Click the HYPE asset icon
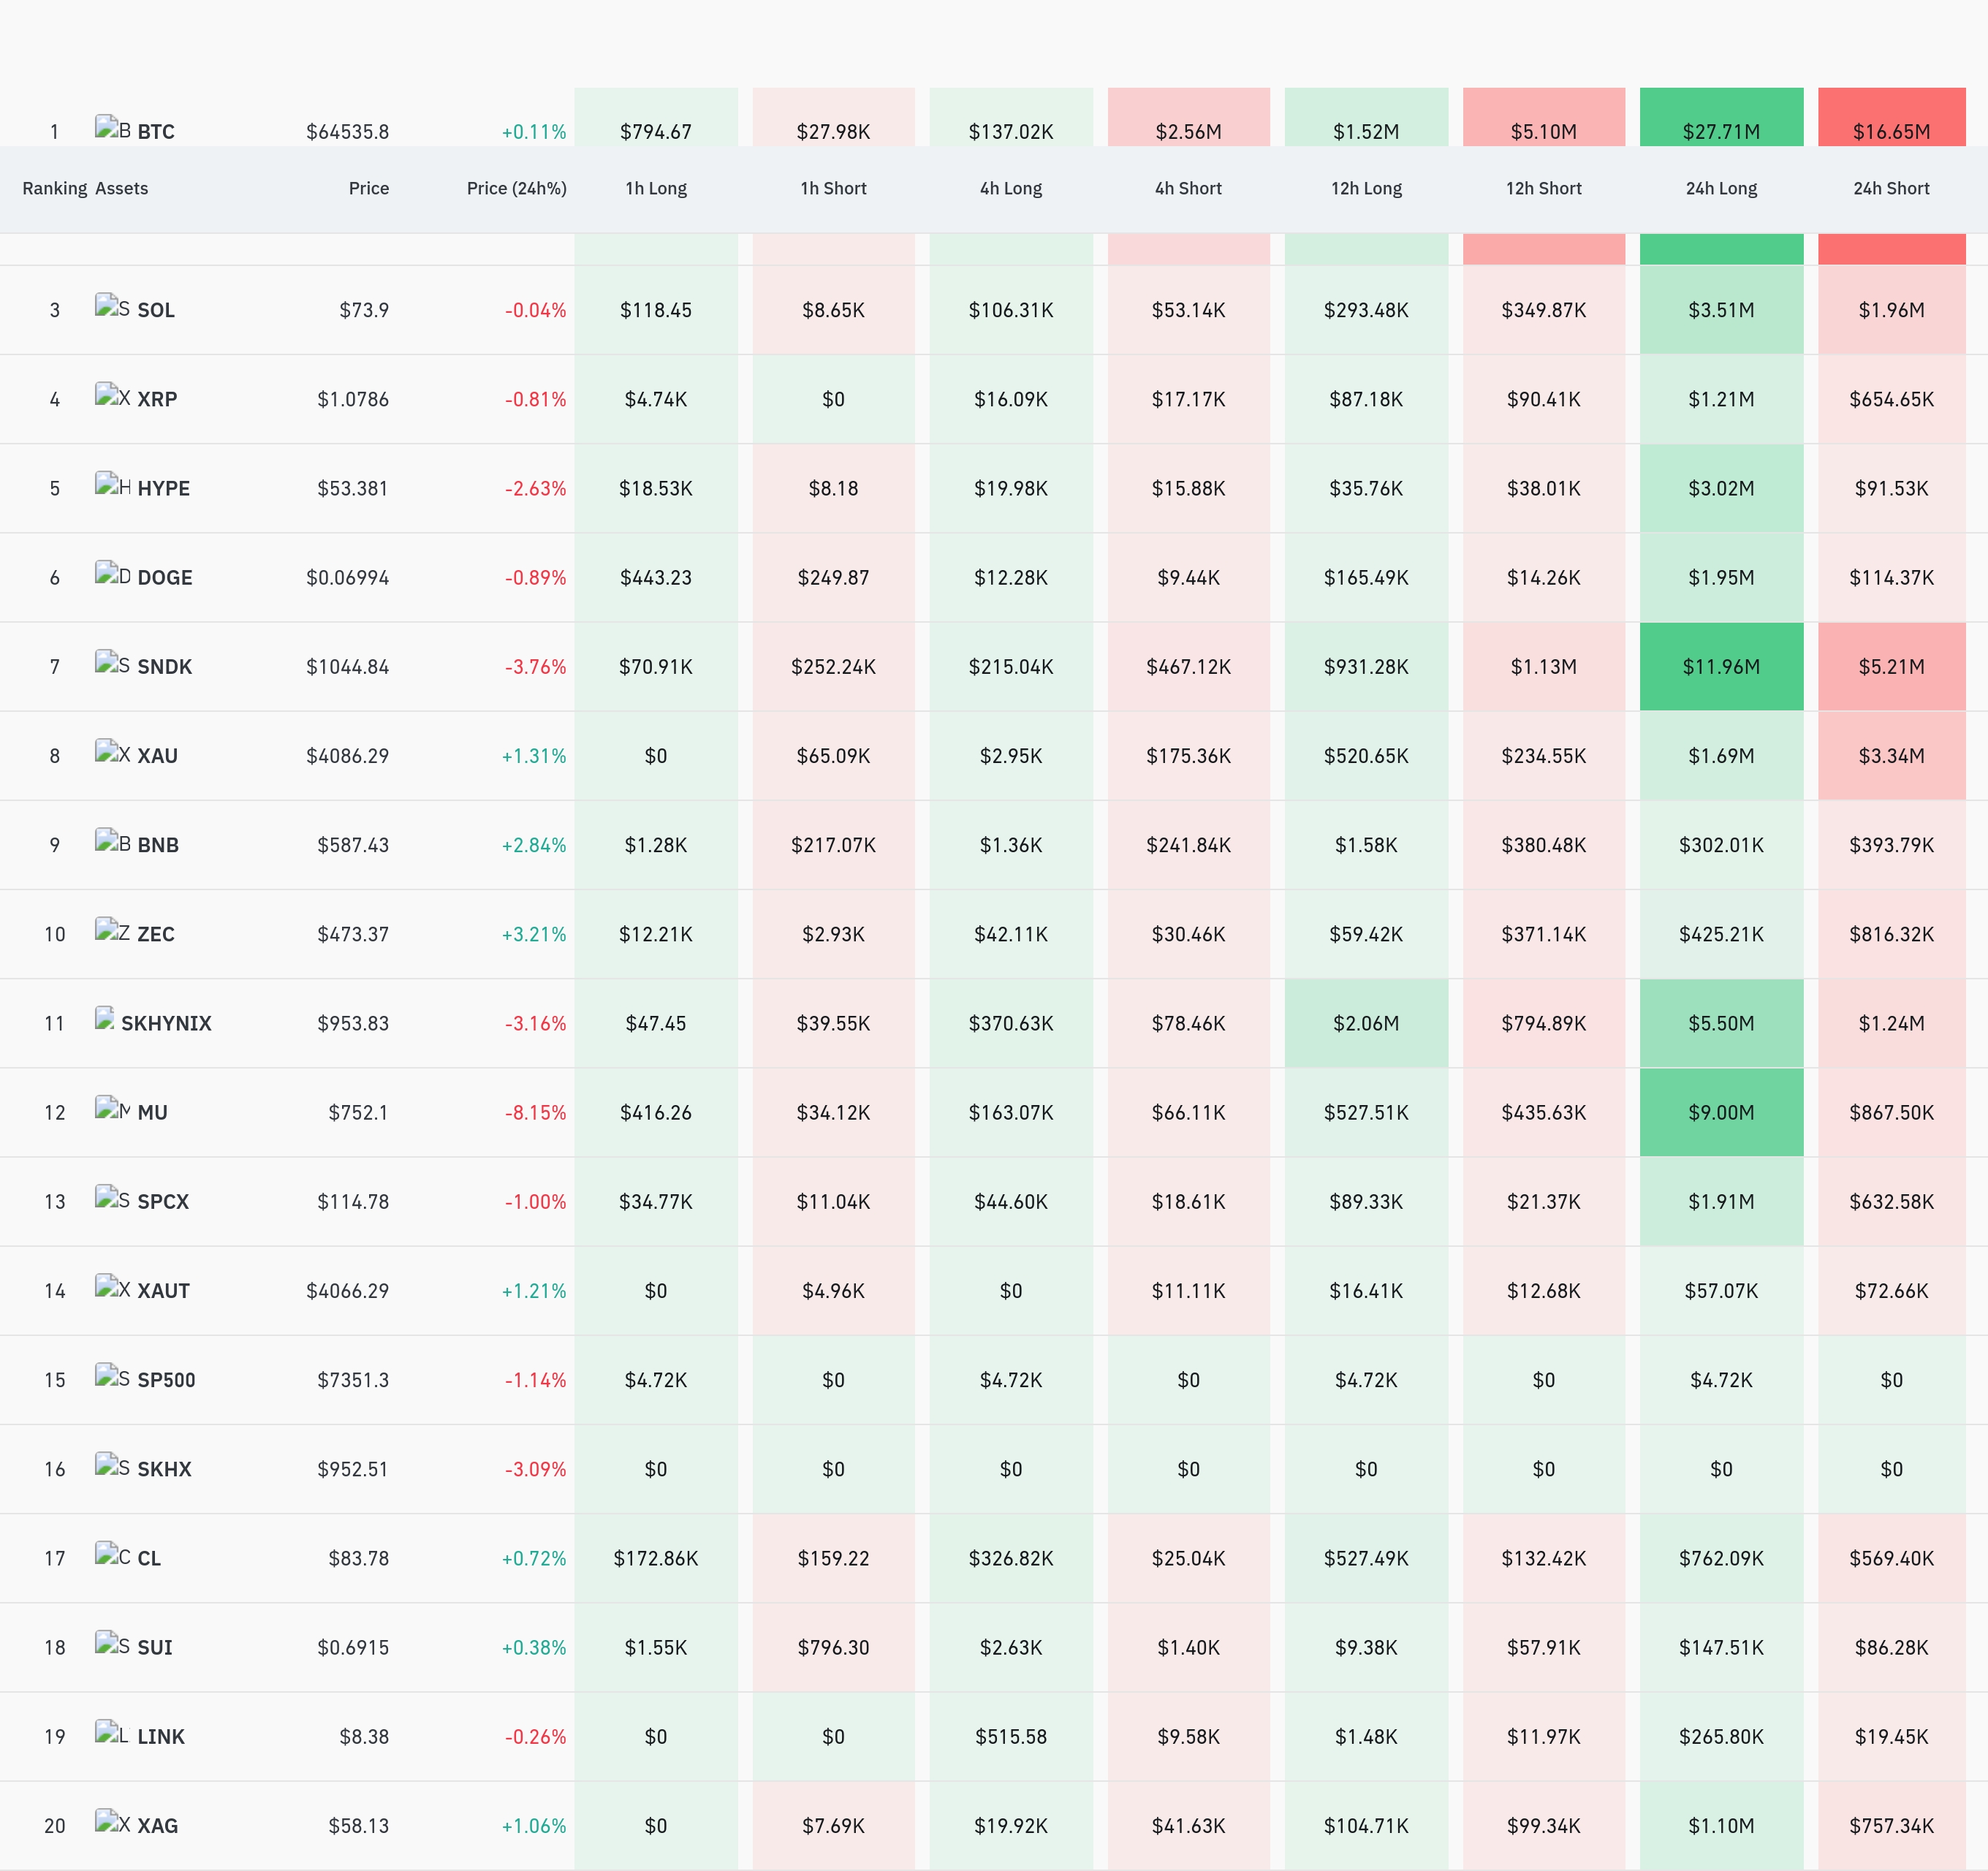The image size is (1988, 1871). tap(112, 484)
